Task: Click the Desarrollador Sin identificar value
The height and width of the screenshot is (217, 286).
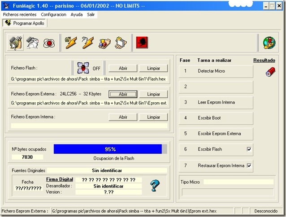Action: click(108, 186)
